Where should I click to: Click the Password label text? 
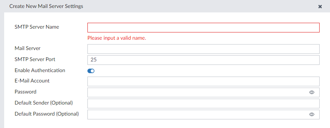25,92
